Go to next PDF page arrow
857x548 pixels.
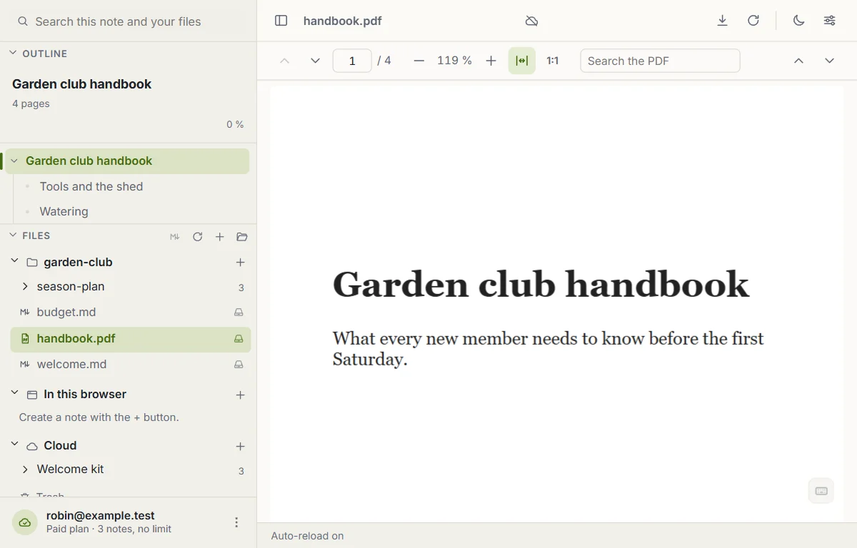[x=315, y=61]
